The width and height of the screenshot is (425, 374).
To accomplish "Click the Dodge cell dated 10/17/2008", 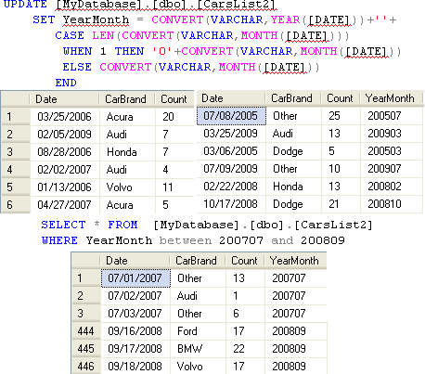I will coord(293,204).
